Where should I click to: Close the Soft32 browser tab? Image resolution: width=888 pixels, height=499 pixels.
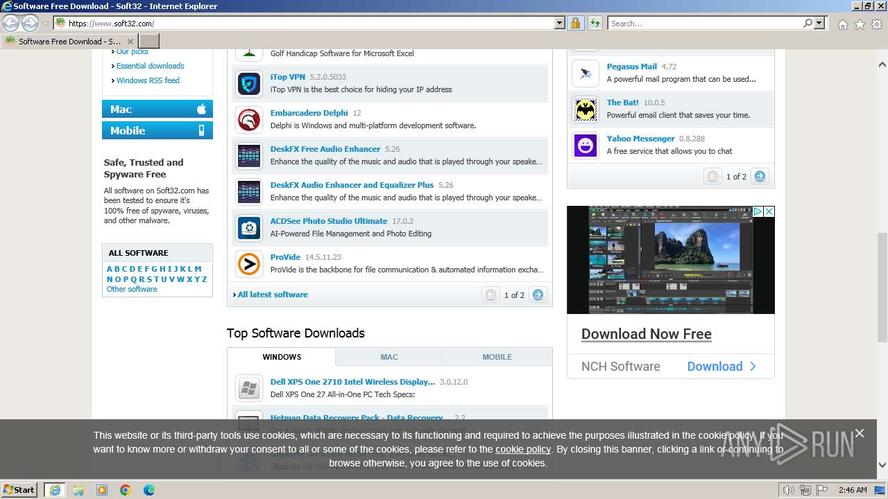click(130, 42)
